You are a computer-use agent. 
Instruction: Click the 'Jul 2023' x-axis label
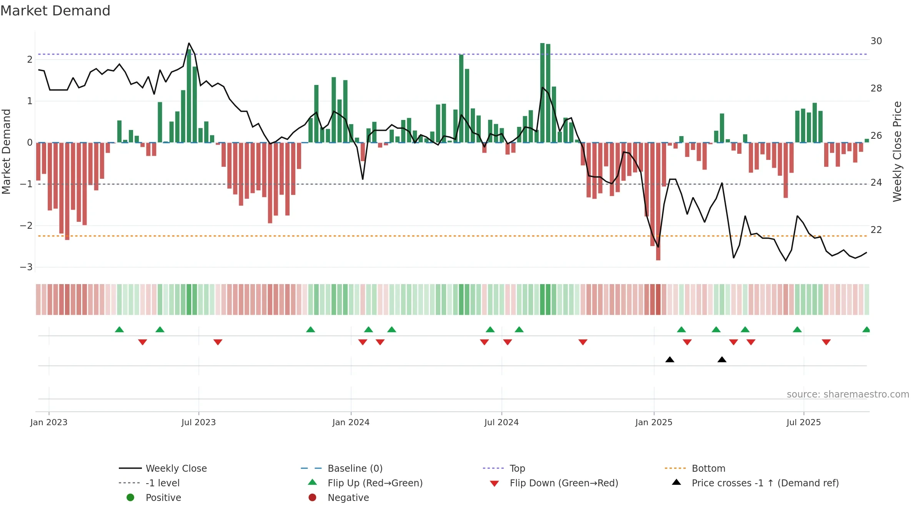click(198, 422)
